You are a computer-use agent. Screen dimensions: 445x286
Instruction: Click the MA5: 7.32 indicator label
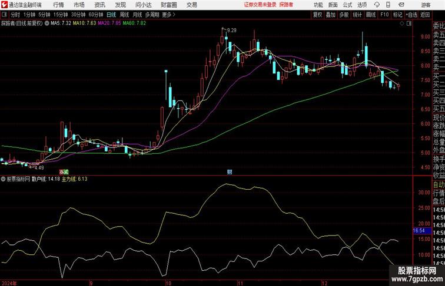61,23
